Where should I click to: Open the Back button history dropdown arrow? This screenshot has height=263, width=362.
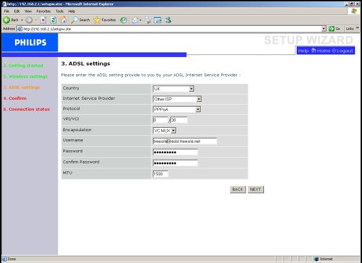[22, 20]
